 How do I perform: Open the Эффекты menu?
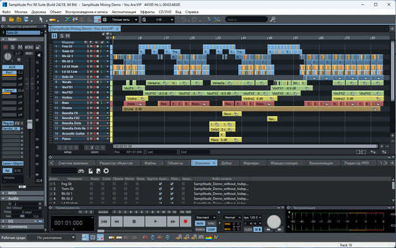pyautogui.click(x=148, y=12)
